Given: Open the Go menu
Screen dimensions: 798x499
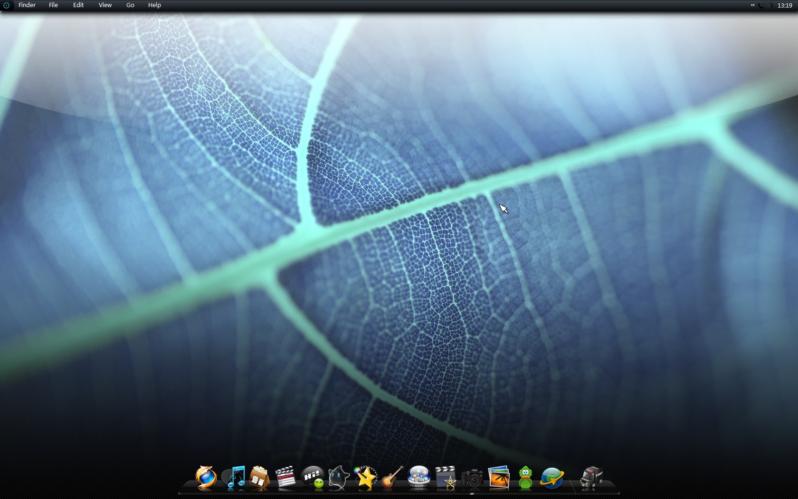Looking at the screenshot, I should pos(130,5).
